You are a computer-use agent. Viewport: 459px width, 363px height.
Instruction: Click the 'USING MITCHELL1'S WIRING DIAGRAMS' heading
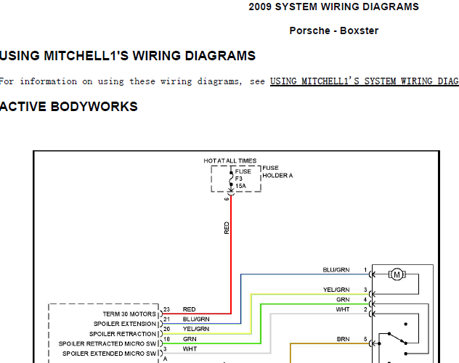(128, 56)
